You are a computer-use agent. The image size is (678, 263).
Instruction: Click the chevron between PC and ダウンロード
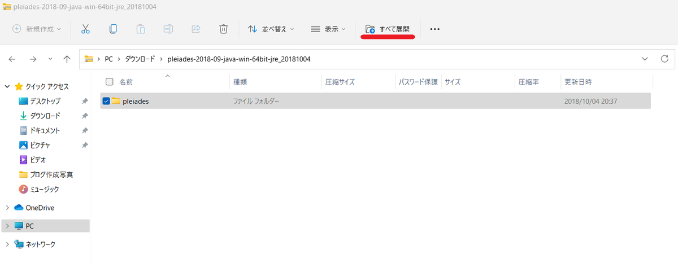click(x=119, y=59)
